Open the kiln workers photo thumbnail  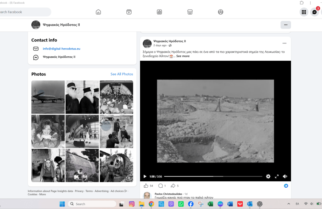[x=116, y=166]
